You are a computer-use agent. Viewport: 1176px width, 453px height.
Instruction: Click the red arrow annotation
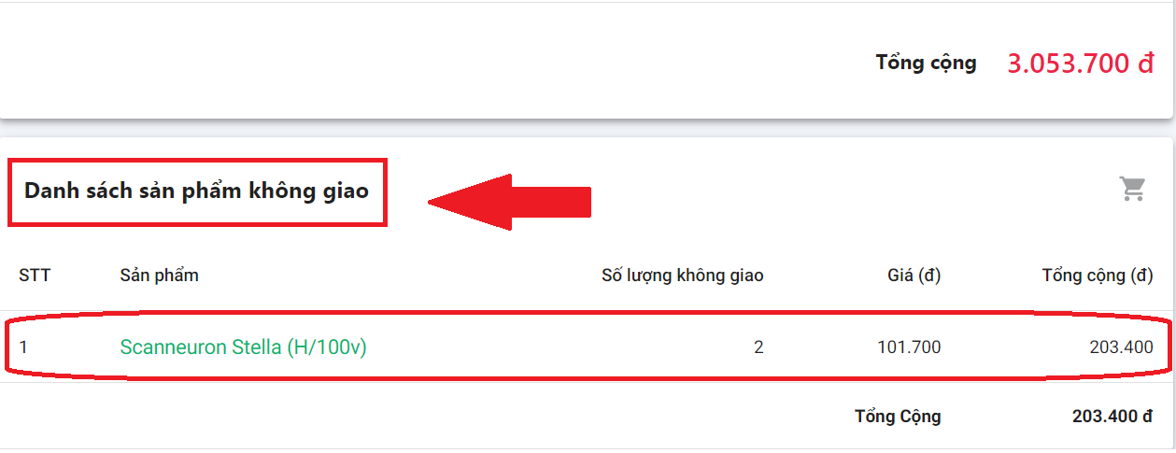pos(510,201)
